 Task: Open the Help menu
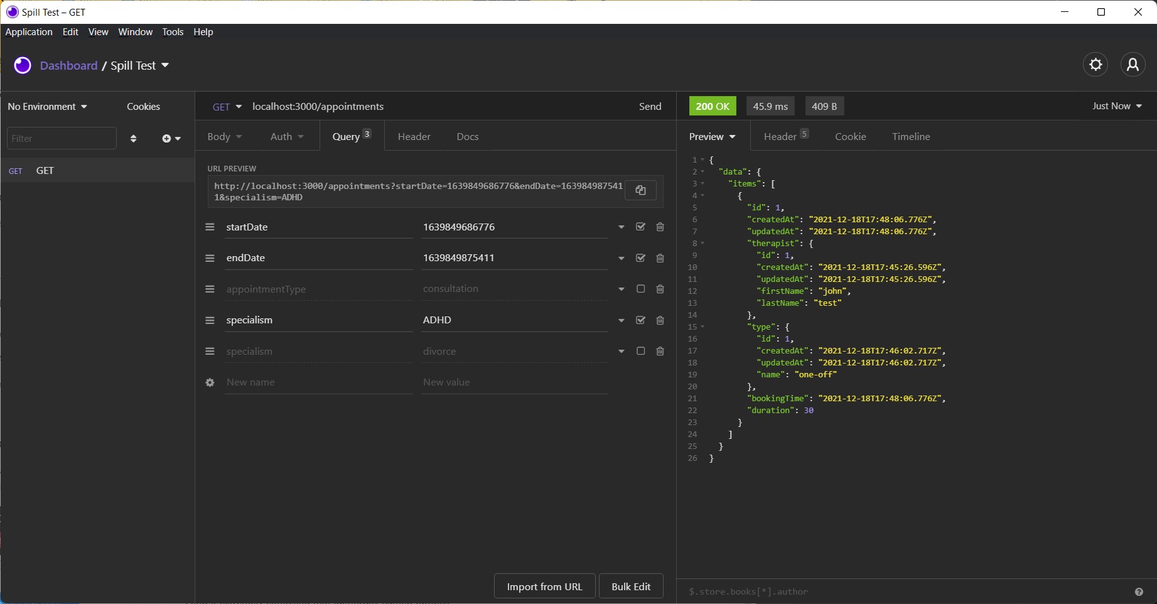[203, 32]
